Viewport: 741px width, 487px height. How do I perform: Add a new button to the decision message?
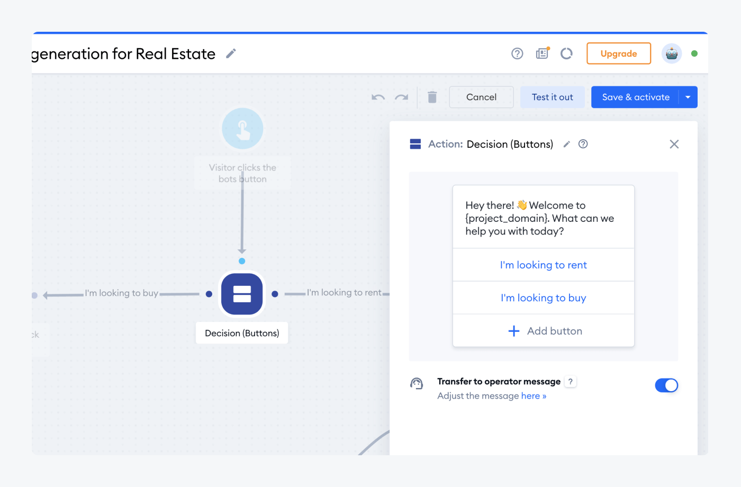544,331
